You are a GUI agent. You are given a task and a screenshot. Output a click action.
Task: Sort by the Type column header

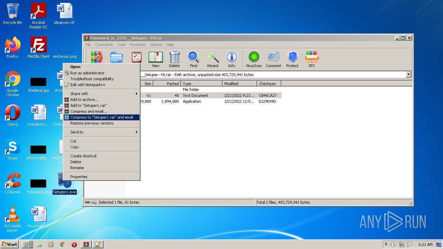pos(201,84)
